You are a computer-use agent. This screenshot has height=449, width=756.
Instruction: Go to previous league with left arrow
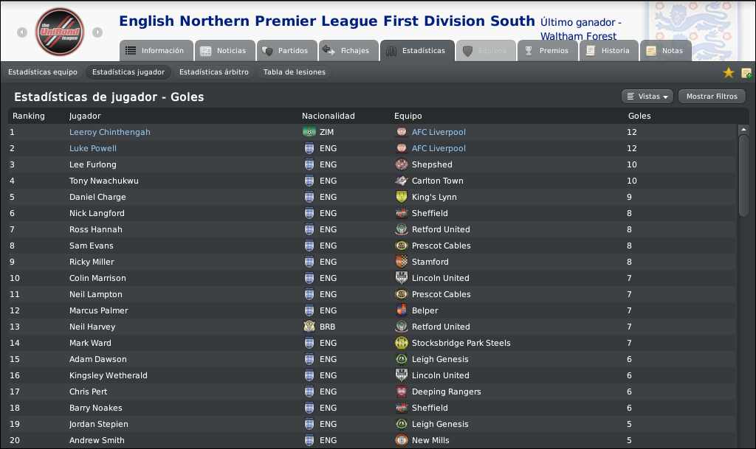coord(22,32)
